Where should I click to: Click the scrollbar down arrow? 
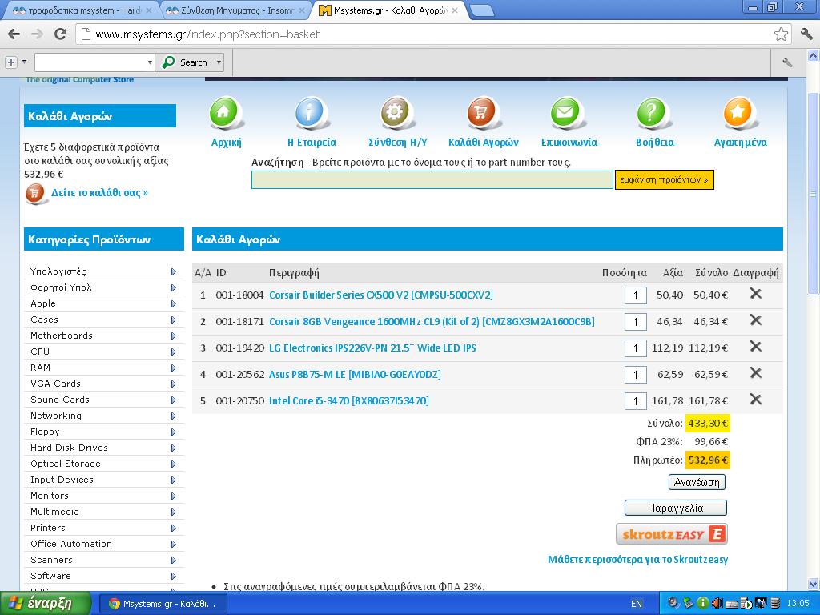[814, 584]
